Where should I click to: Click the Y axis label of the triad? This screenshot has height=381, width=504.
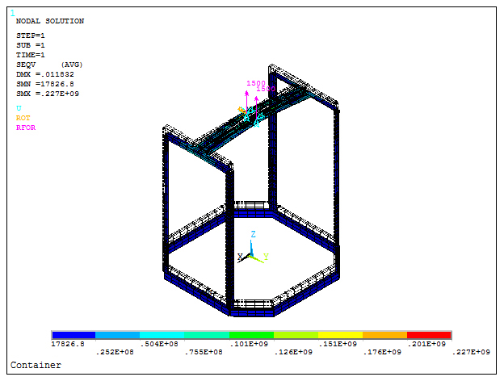(x=267, y=257)
